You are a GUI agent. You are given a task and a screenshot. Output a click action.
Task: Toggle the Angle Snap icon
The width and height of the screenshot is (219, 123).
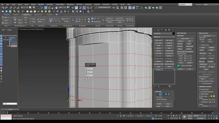(x=84, y=8)
